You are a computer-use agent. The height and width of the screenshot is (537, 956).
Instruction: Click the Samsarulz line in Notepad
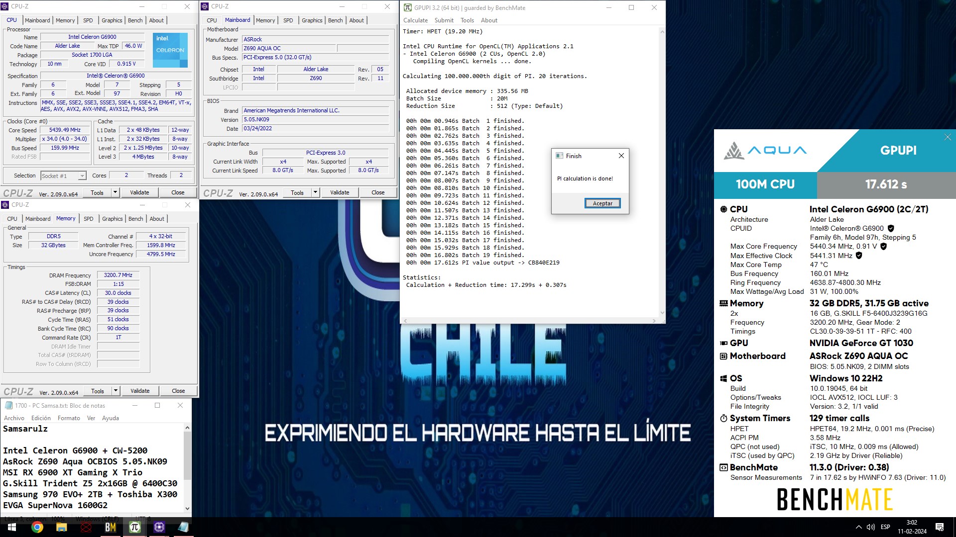click(25, 429)
